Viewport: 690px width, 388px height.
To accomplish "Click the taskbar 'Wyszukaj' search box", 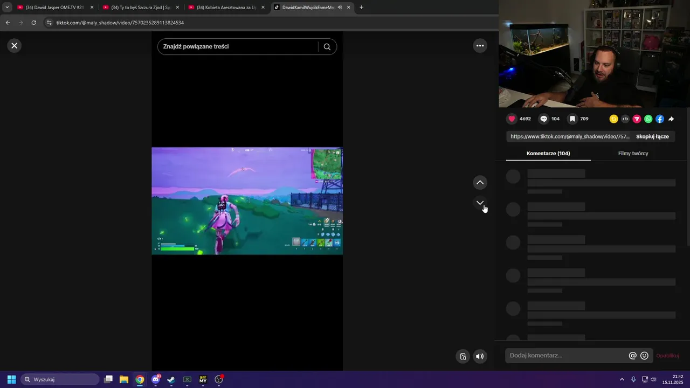I will pyautogui.click(x=60, y=379).
